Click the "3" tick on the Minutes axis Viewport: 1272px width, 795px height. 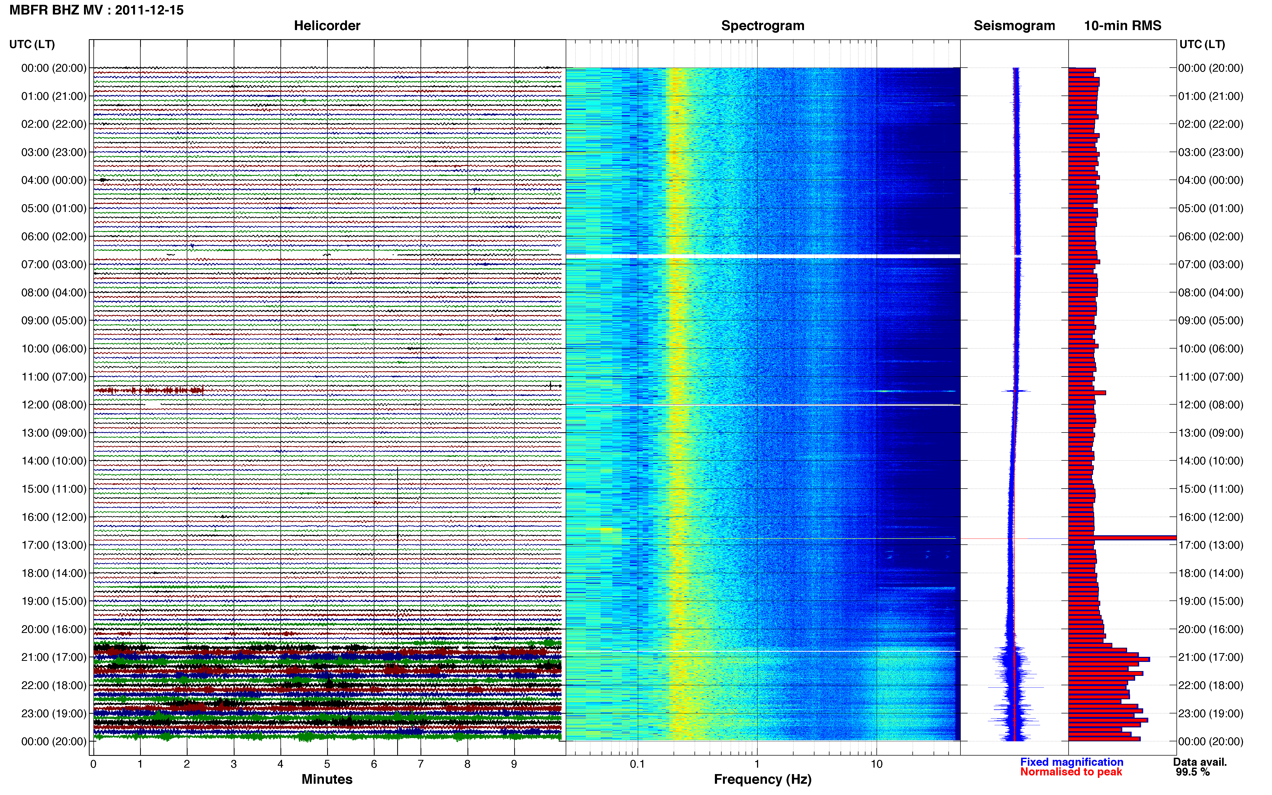tap(233, 764)
